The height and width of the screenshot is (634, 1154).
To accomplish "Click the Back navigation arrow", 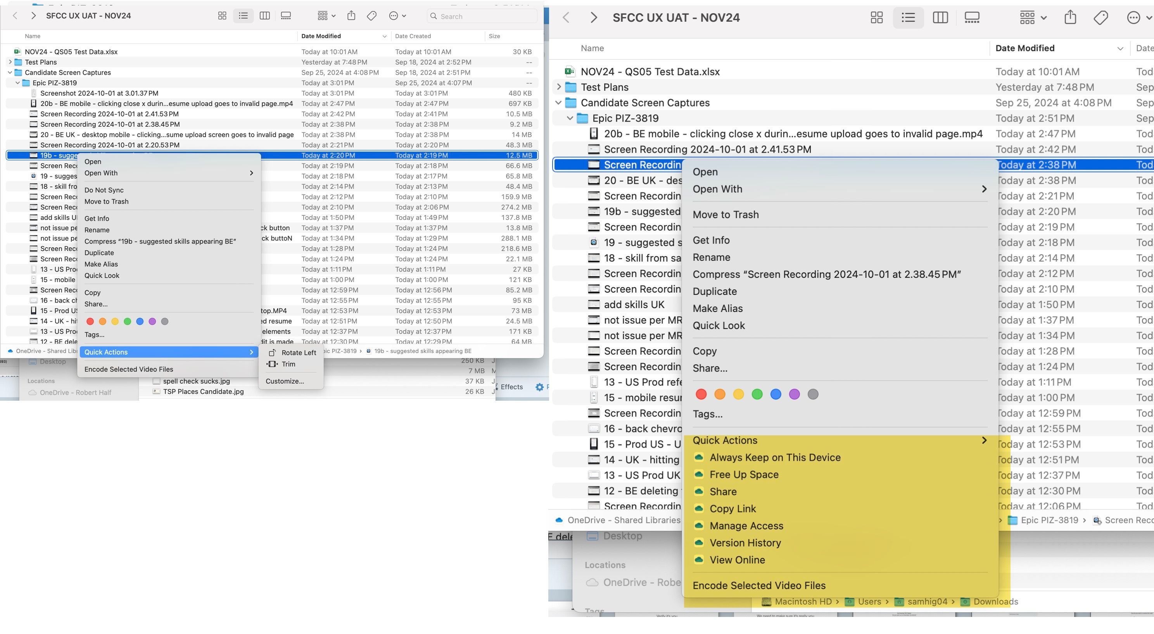I will coord(15,15).
